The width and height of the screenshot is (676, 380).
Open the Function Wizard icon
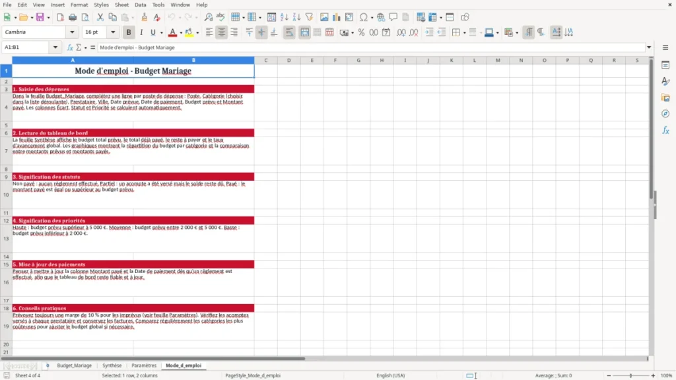click(70, 47)
